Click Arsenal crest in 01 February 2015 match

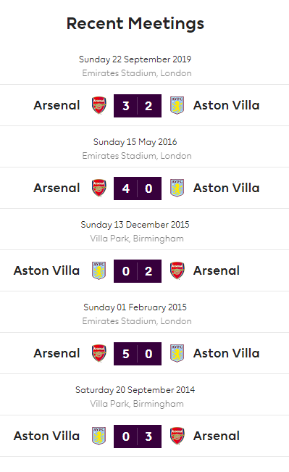click(x=99, y=353)
